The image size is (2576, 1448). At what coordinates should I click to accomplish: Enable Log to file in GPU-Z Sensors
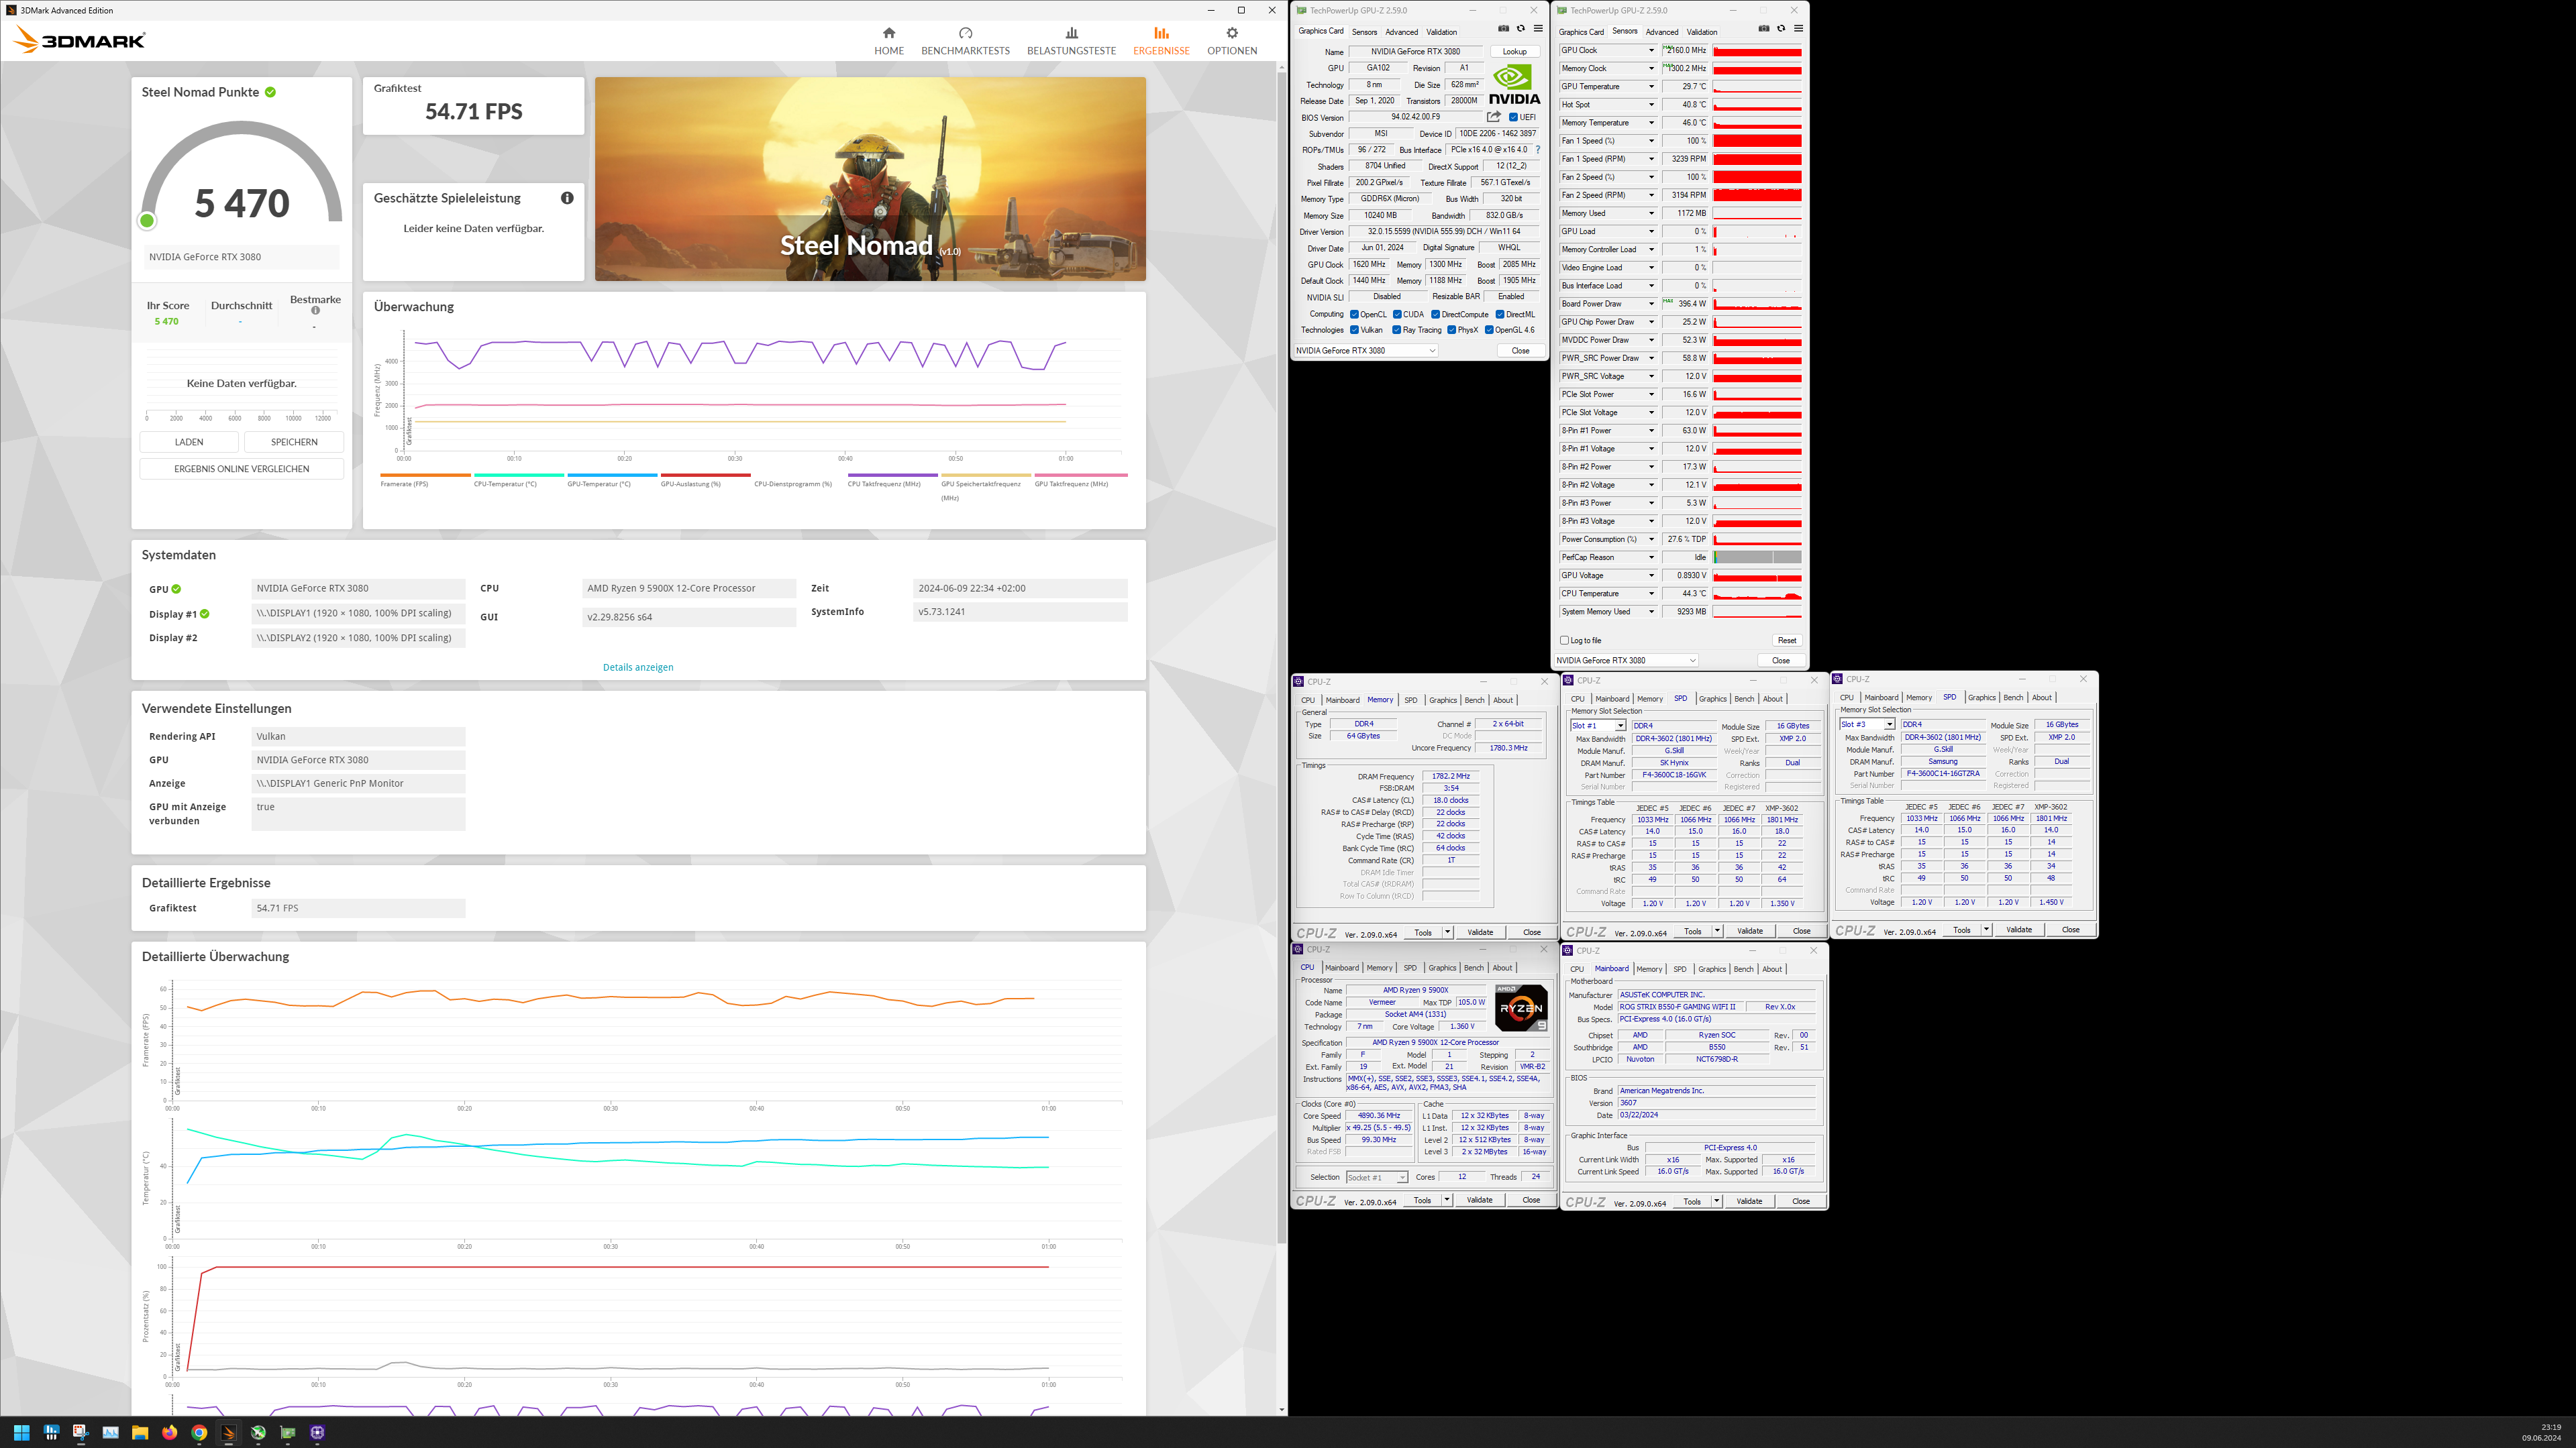pyautogui.click(x=1565, y=641)
